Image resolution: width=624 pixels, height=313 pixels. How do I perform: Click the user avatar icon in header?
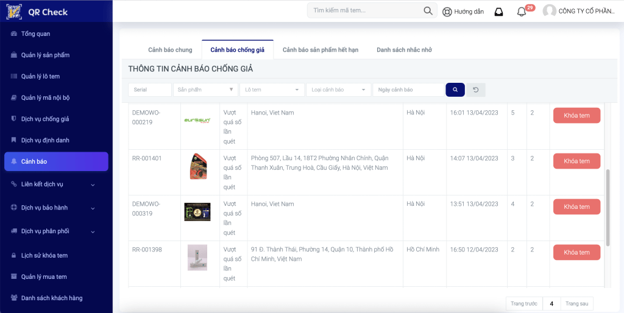[x=550, y=11]
